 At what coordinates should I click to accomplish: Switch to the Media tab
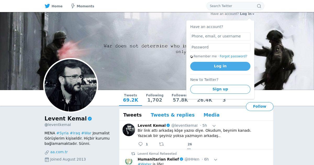point(211,115)
